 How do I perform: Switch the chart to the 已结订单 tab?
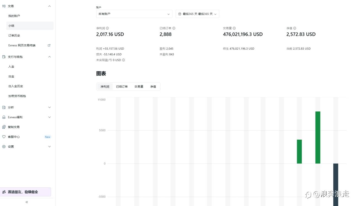point(122,86)
